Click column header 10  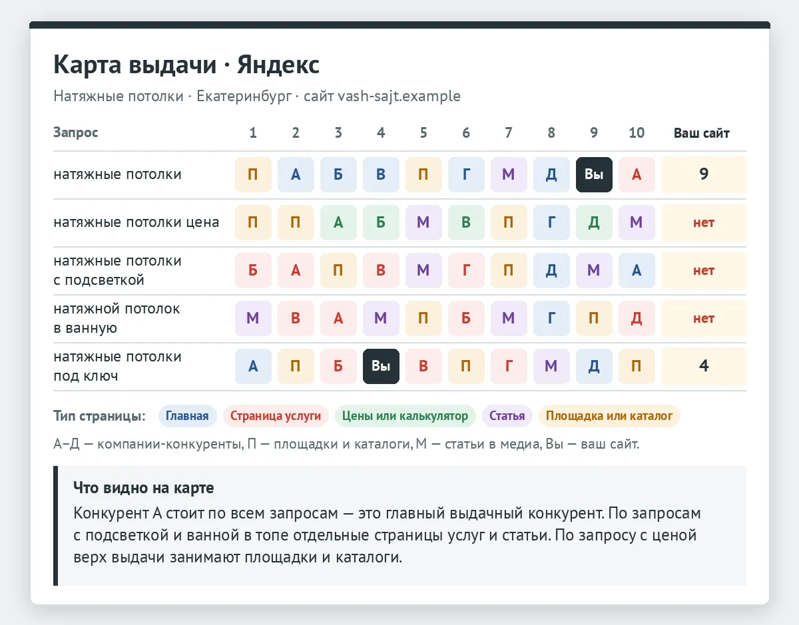click(637, 133)
